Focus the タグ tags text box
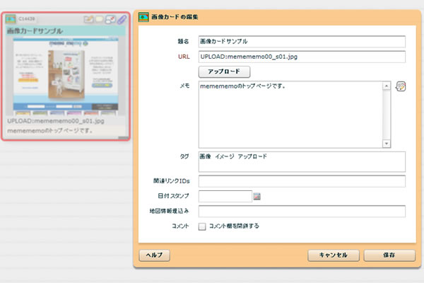The height and width of the screenshot is (283, 424). click(x=302, y=161)
